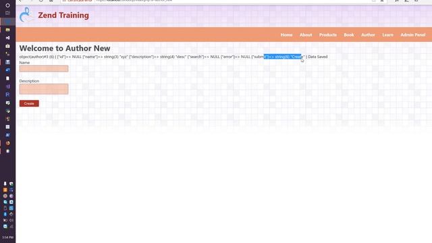Click the Bluetooth tray icon
This screenshot has width=432, height=243.
click(5, 214)
